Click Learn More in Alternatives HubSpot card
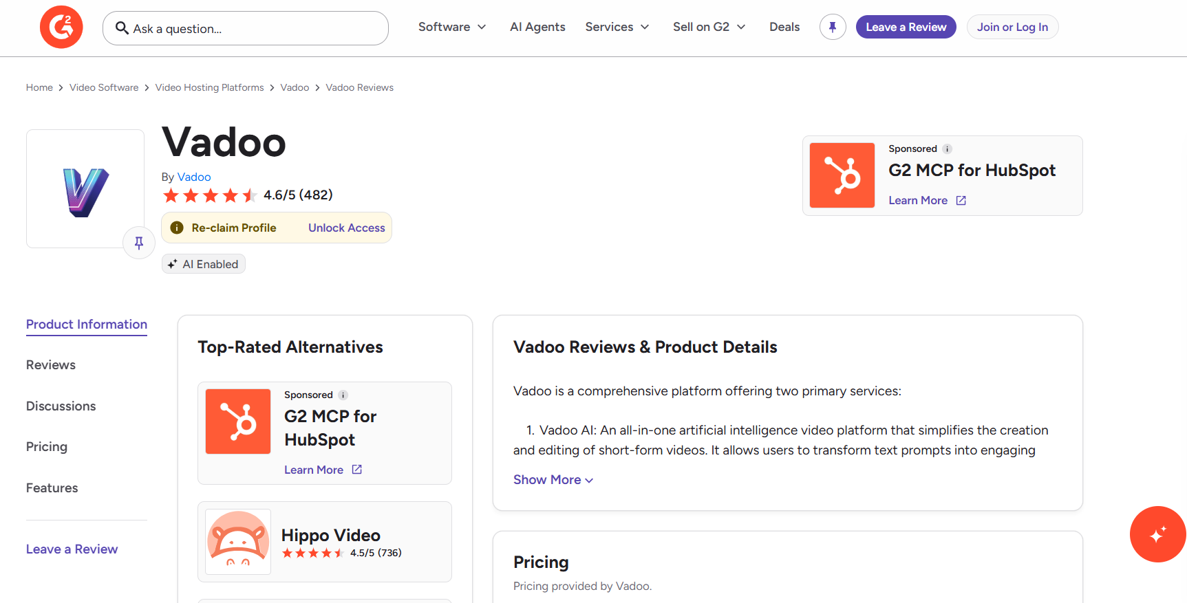Viewport: 1187px width, 603px height. [x=314, y=470]
